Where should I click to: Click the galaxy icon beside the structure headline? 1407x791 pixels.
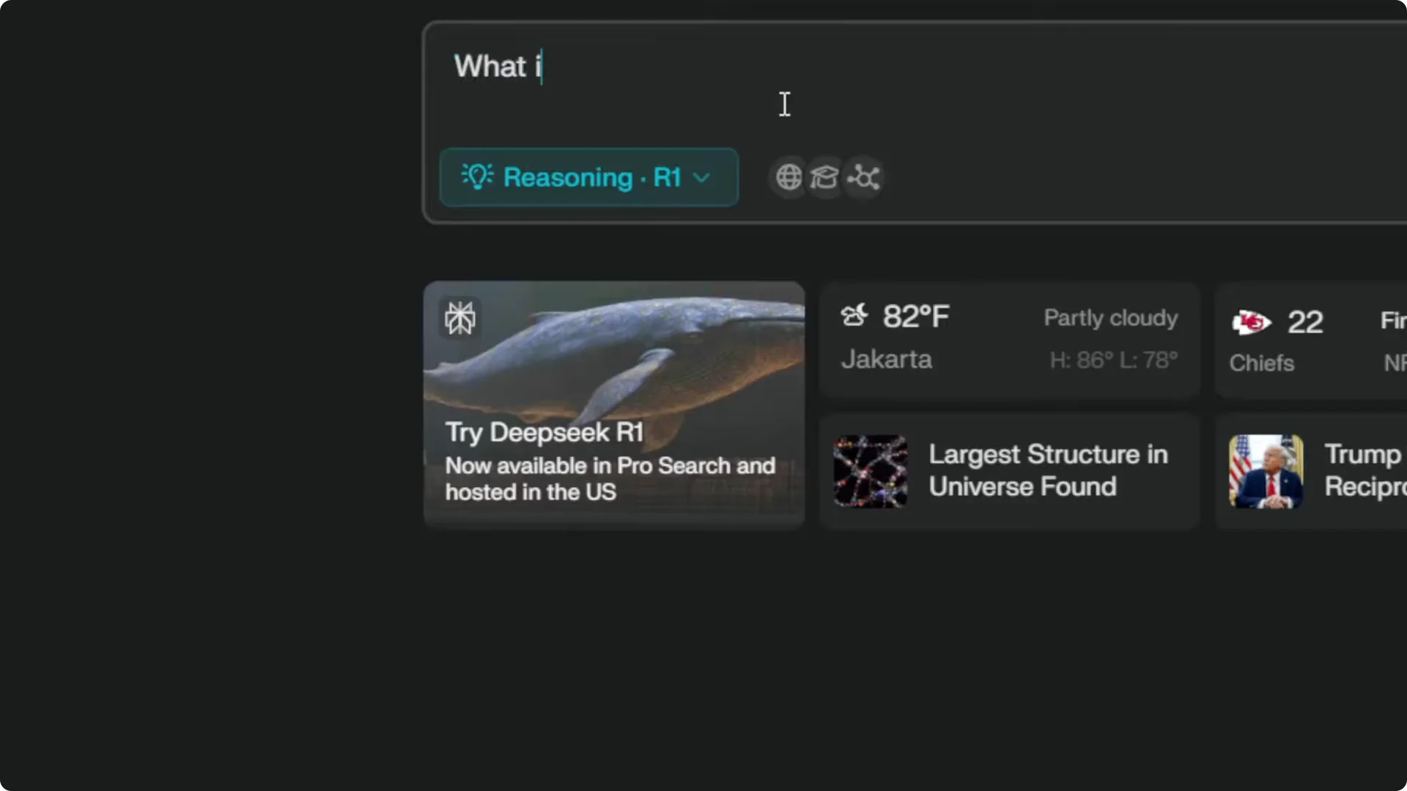[x=869, y=471]
